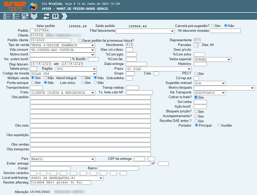This screenshot has height=195, width=257.
Task: Open Motivo bloqueio dropdown
Action: point(224,88)
